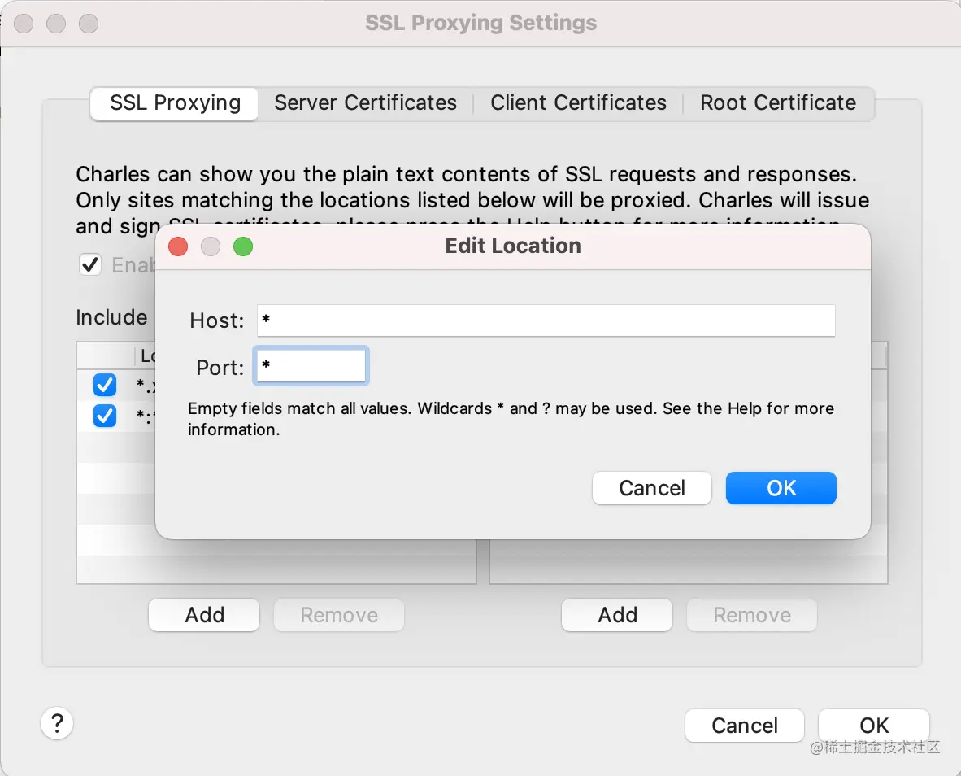The image size is (961, 776).
Task: Click the question mark help button
Action: [57, 722]
